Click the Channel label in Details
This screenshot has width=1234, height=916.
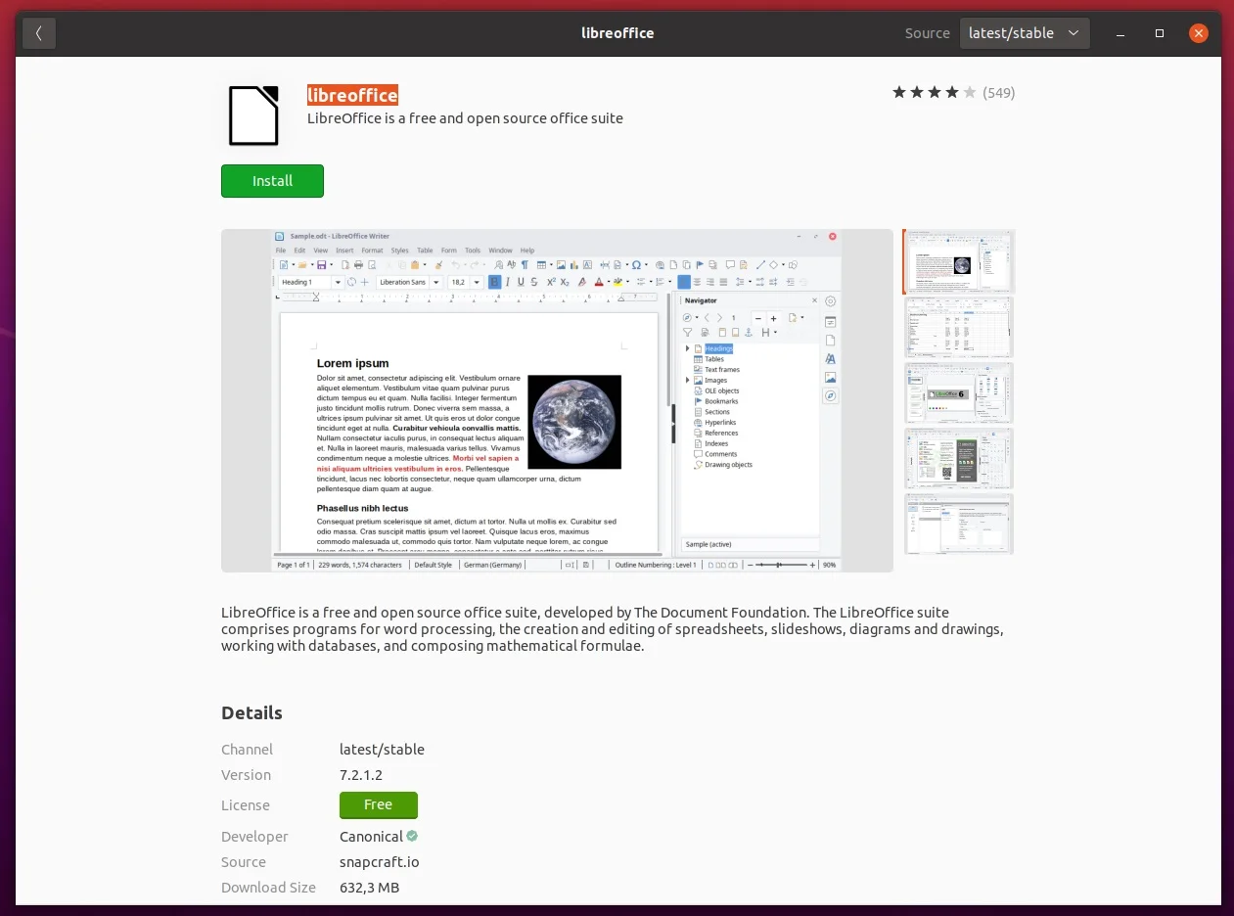click(247, 750)
